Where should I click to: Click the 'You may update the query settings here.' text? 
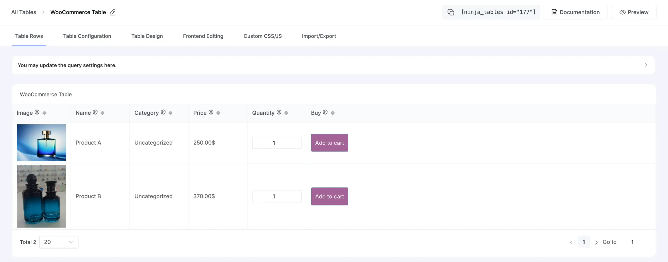(x=67, y=65)
